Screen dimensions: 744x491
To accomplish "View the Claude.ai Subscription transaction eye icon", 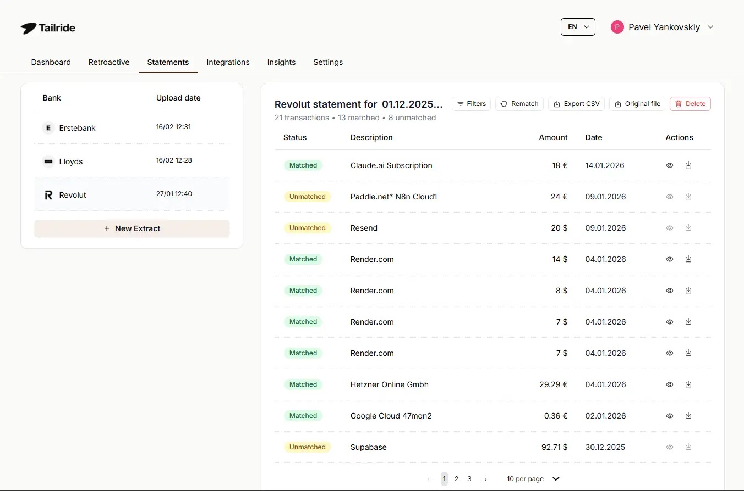I will click(x=670, y=165).
